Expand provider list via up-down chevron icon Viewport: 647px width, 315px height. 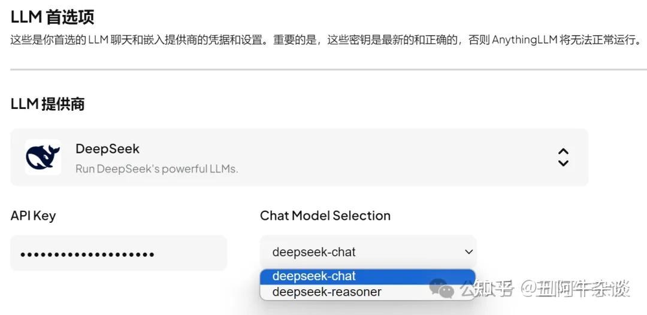(563, 157)
